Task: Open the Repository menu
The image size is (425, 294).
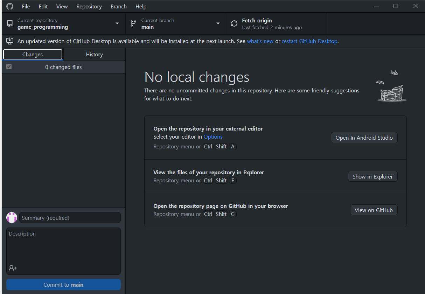Action: pos(89,6)
